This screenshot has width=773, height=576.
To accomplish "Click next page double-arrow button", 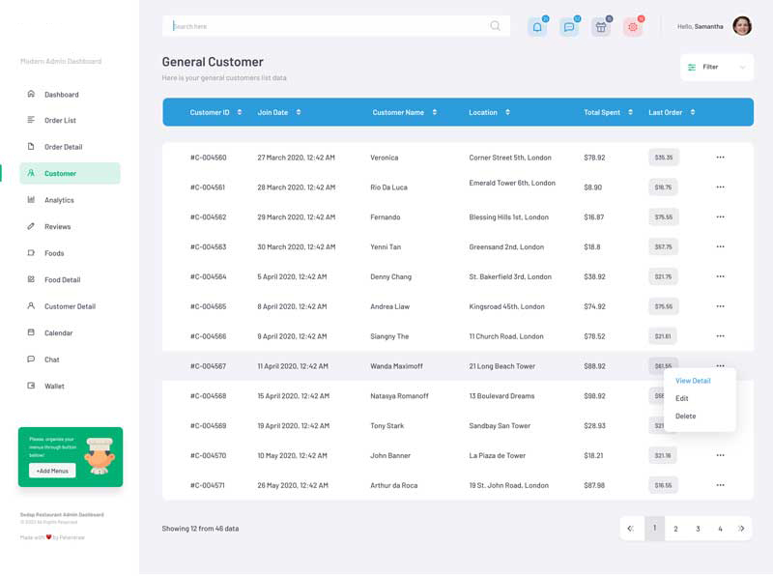I will pos(741,529).
